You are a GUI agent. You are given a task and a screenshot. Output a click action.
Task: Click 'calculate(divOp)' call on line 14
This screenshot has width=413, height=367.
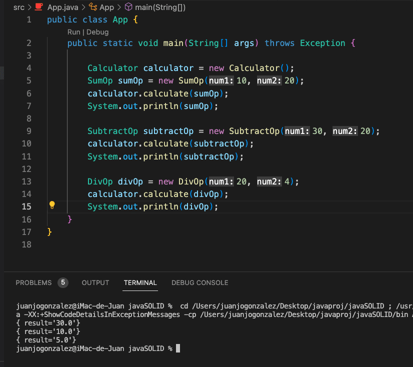click(183, 194)
